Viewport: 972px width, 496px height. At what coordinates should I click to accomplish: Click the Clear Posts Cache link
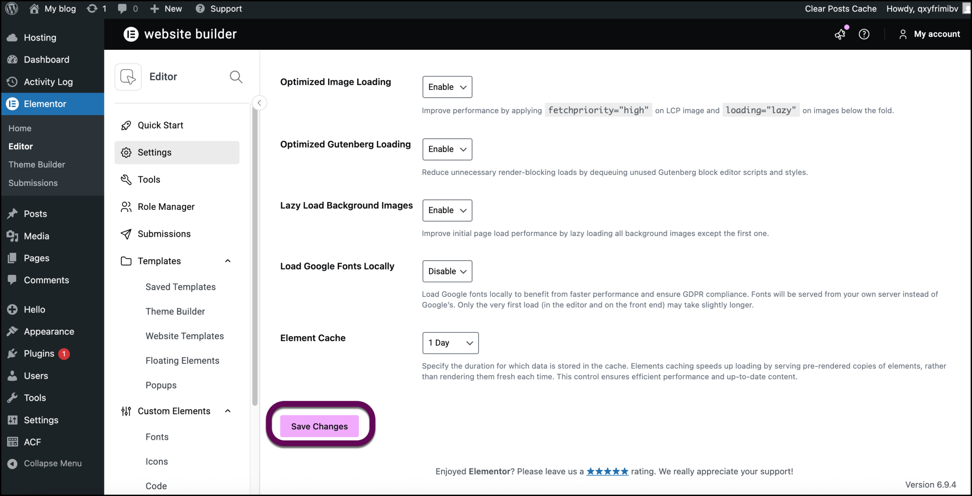coord(841,8)
